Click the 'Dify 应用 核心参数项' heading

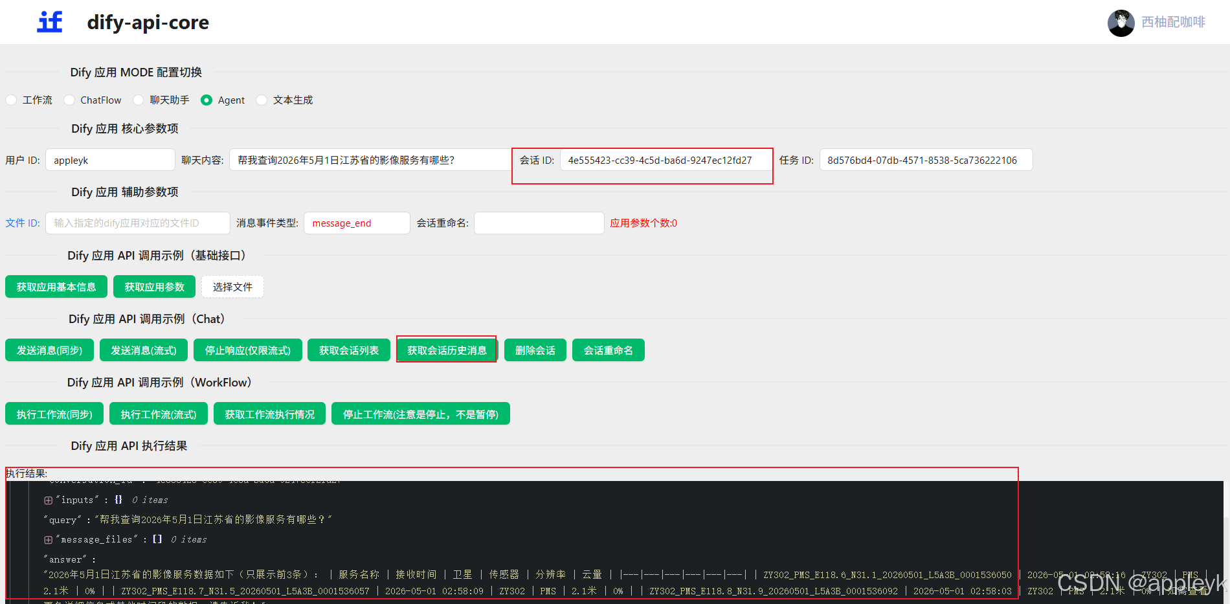[125, 129]
